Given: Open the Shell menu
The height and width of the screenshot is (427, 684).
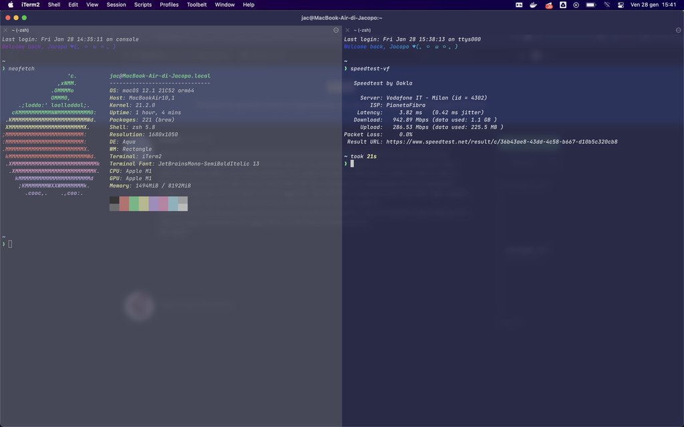Looking at the screenshot, I should tap(54, 5).
